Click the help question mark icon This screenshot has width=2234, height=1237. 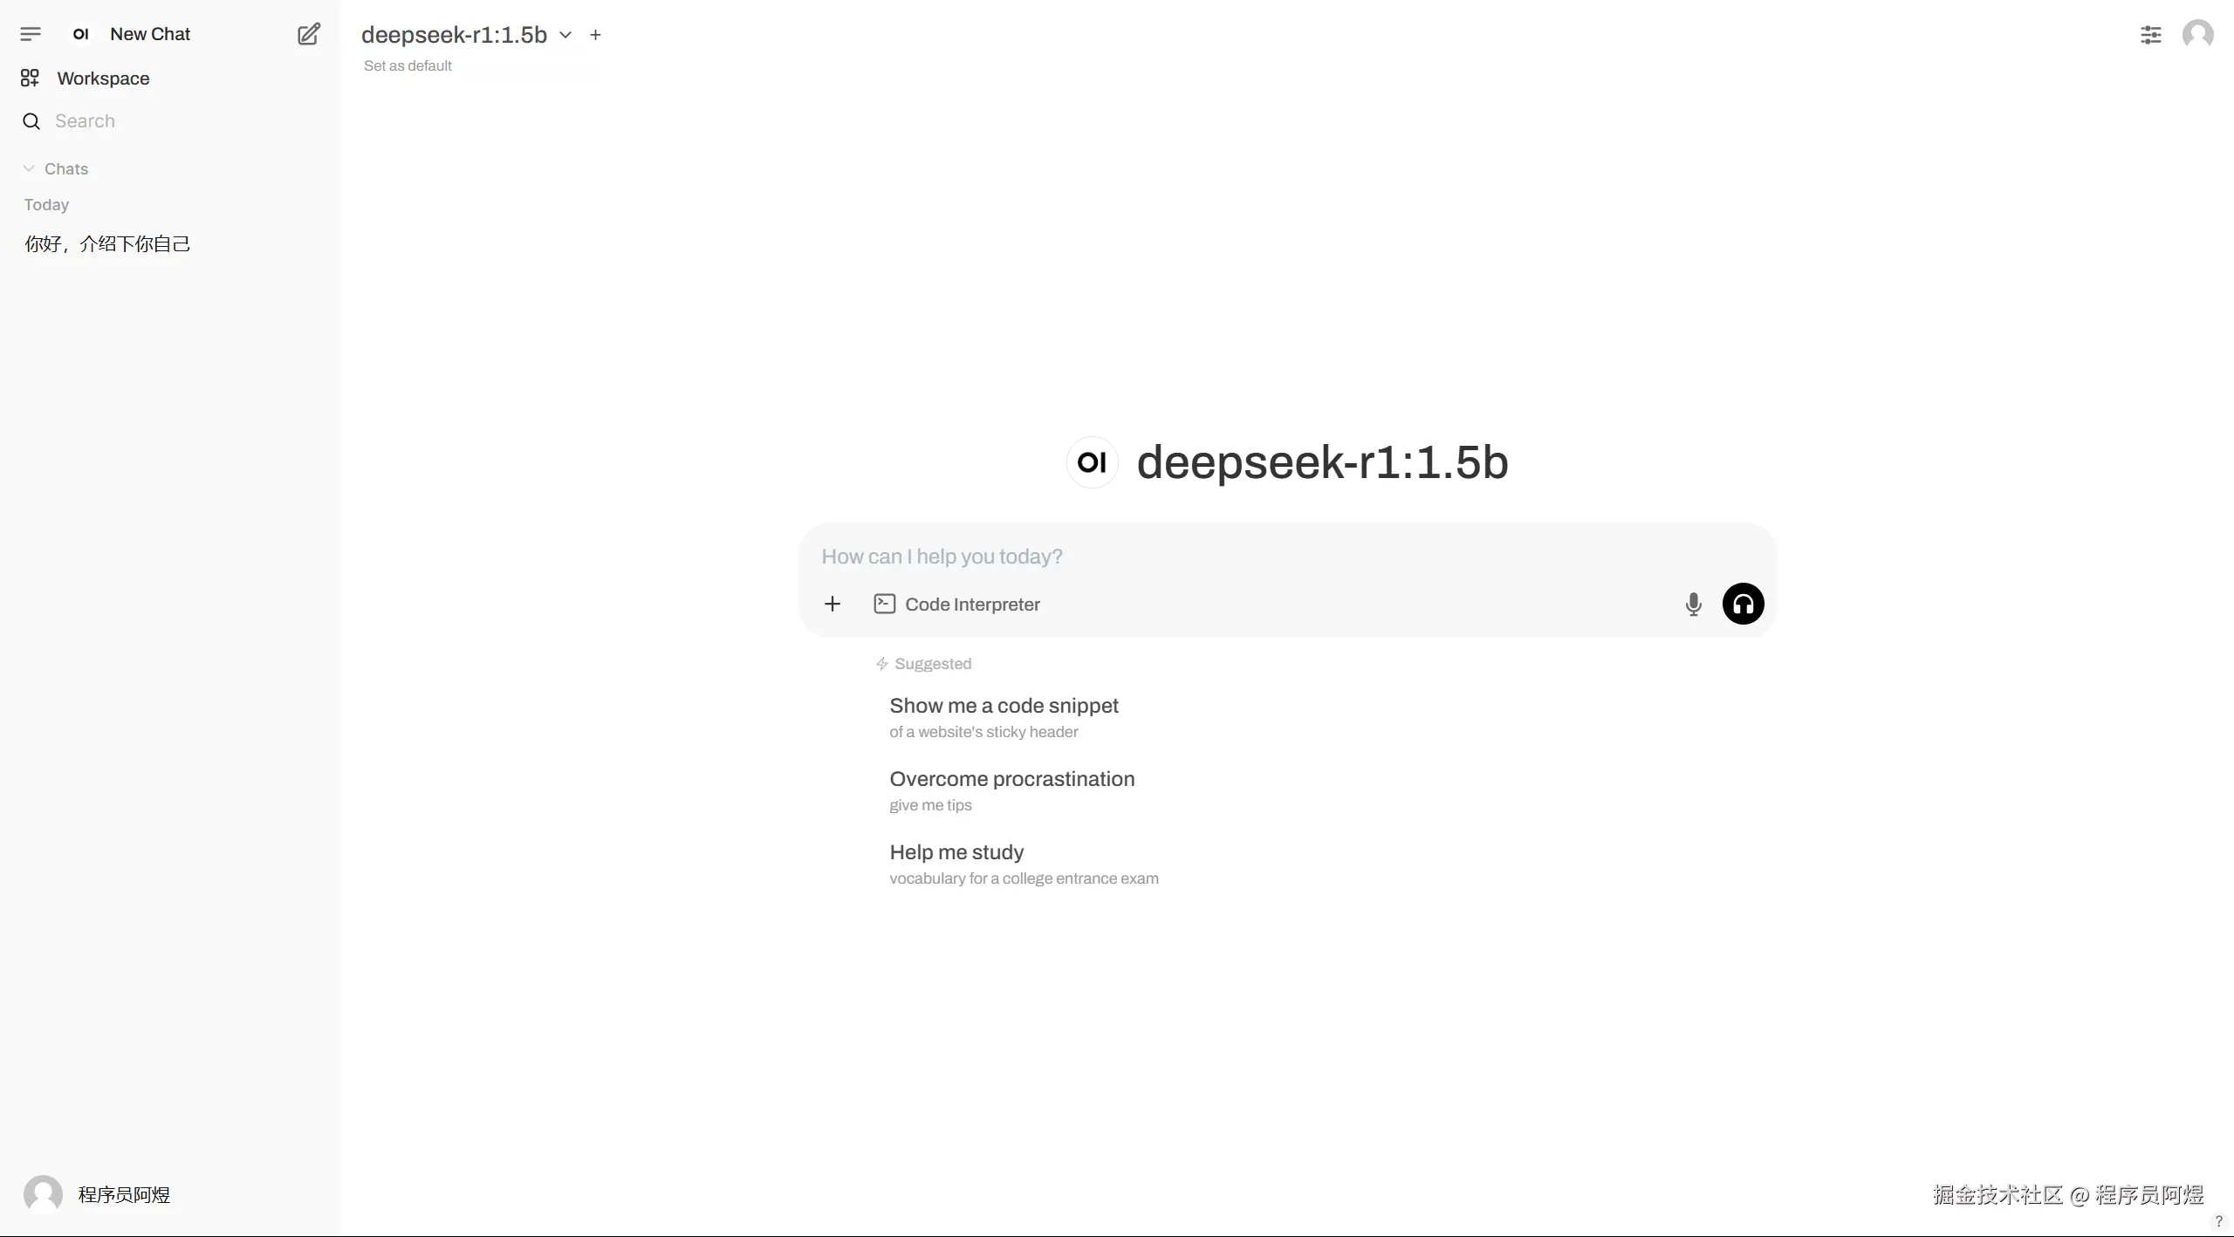[x=2218, y=1221]
